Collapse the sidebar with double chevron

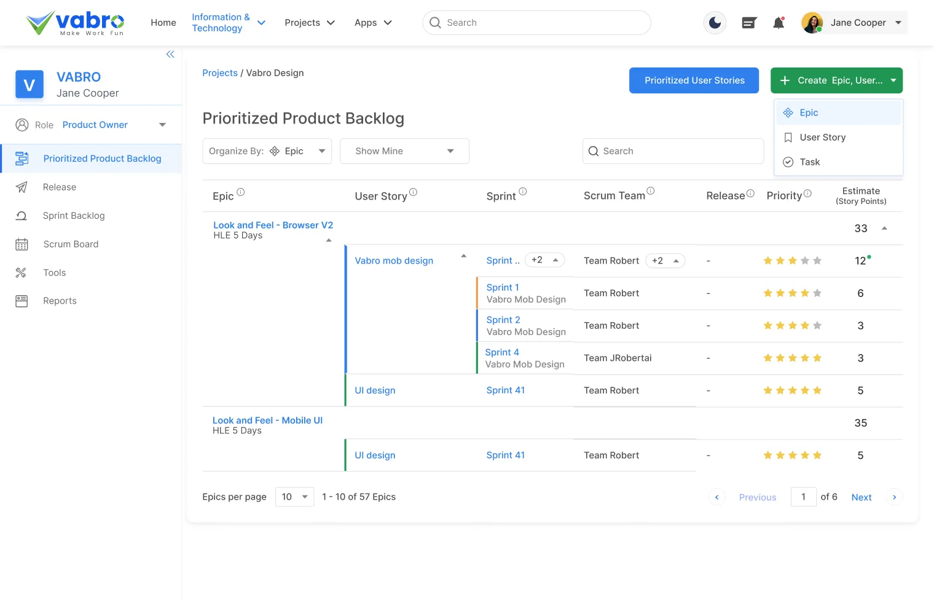(x=170, y=55)
